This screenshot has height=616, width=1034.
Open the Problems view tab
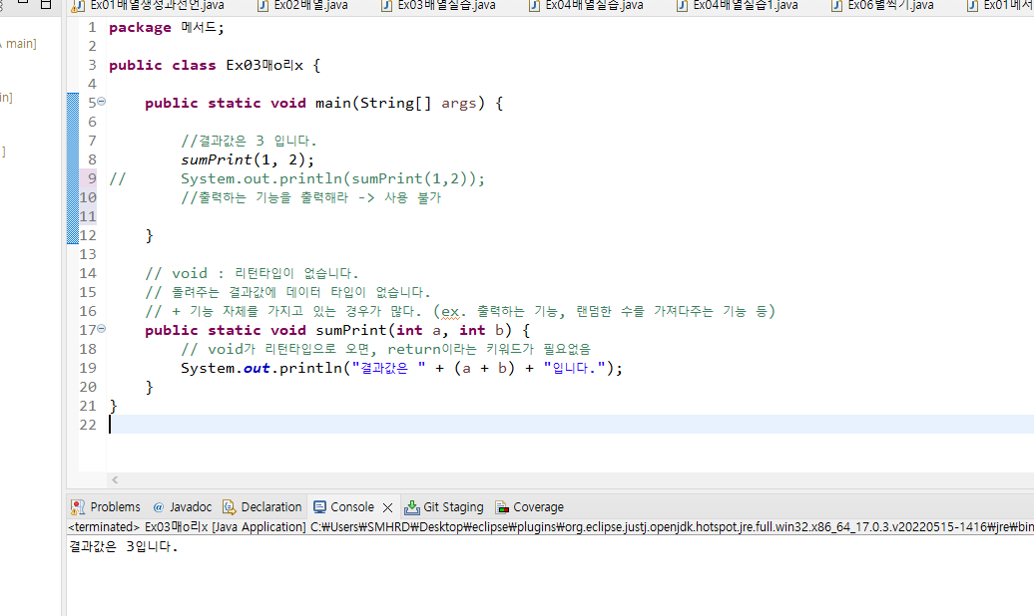coord(106,506)
